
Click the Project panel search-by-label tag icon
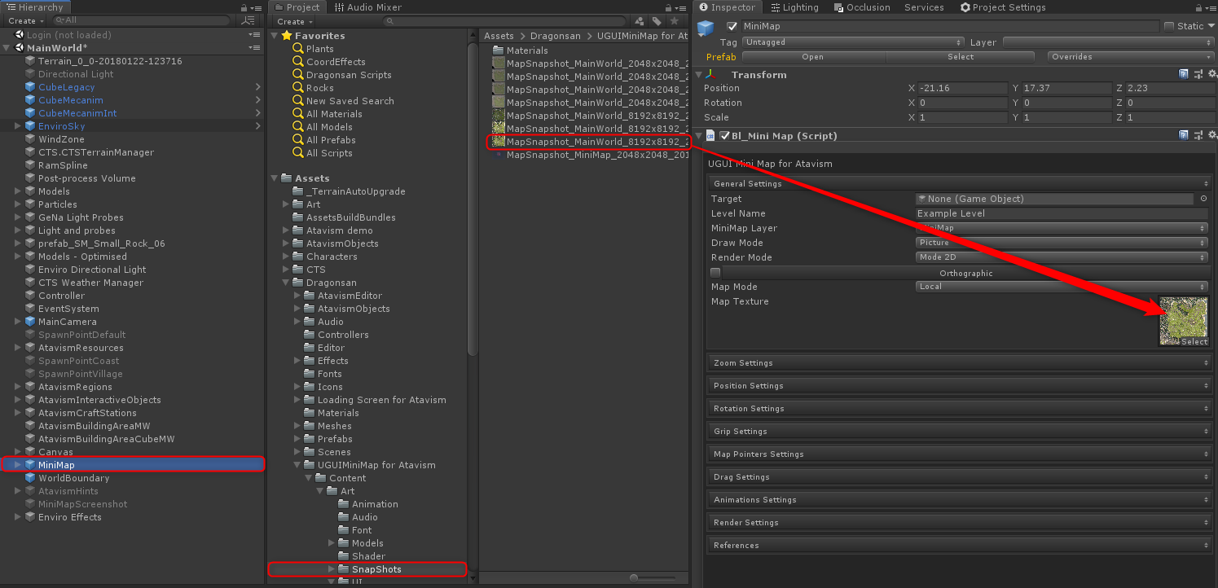click(657, 21)
